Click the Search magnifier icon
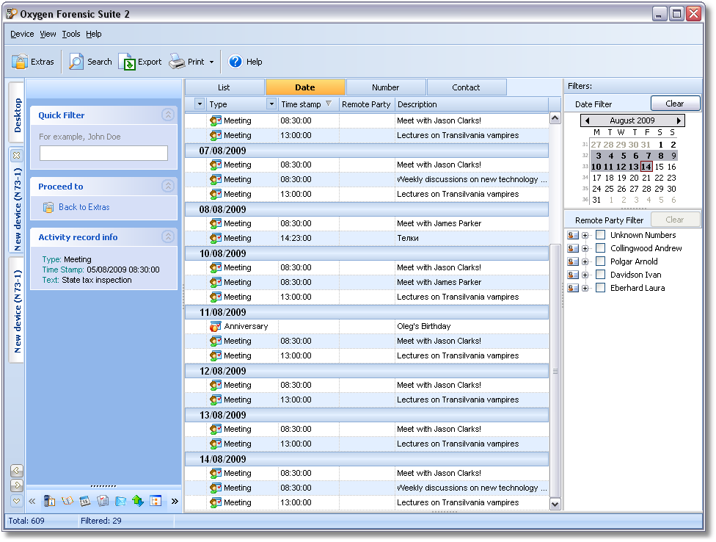The height and width of the screenshot is (542, 716). (x=76, y=62)
